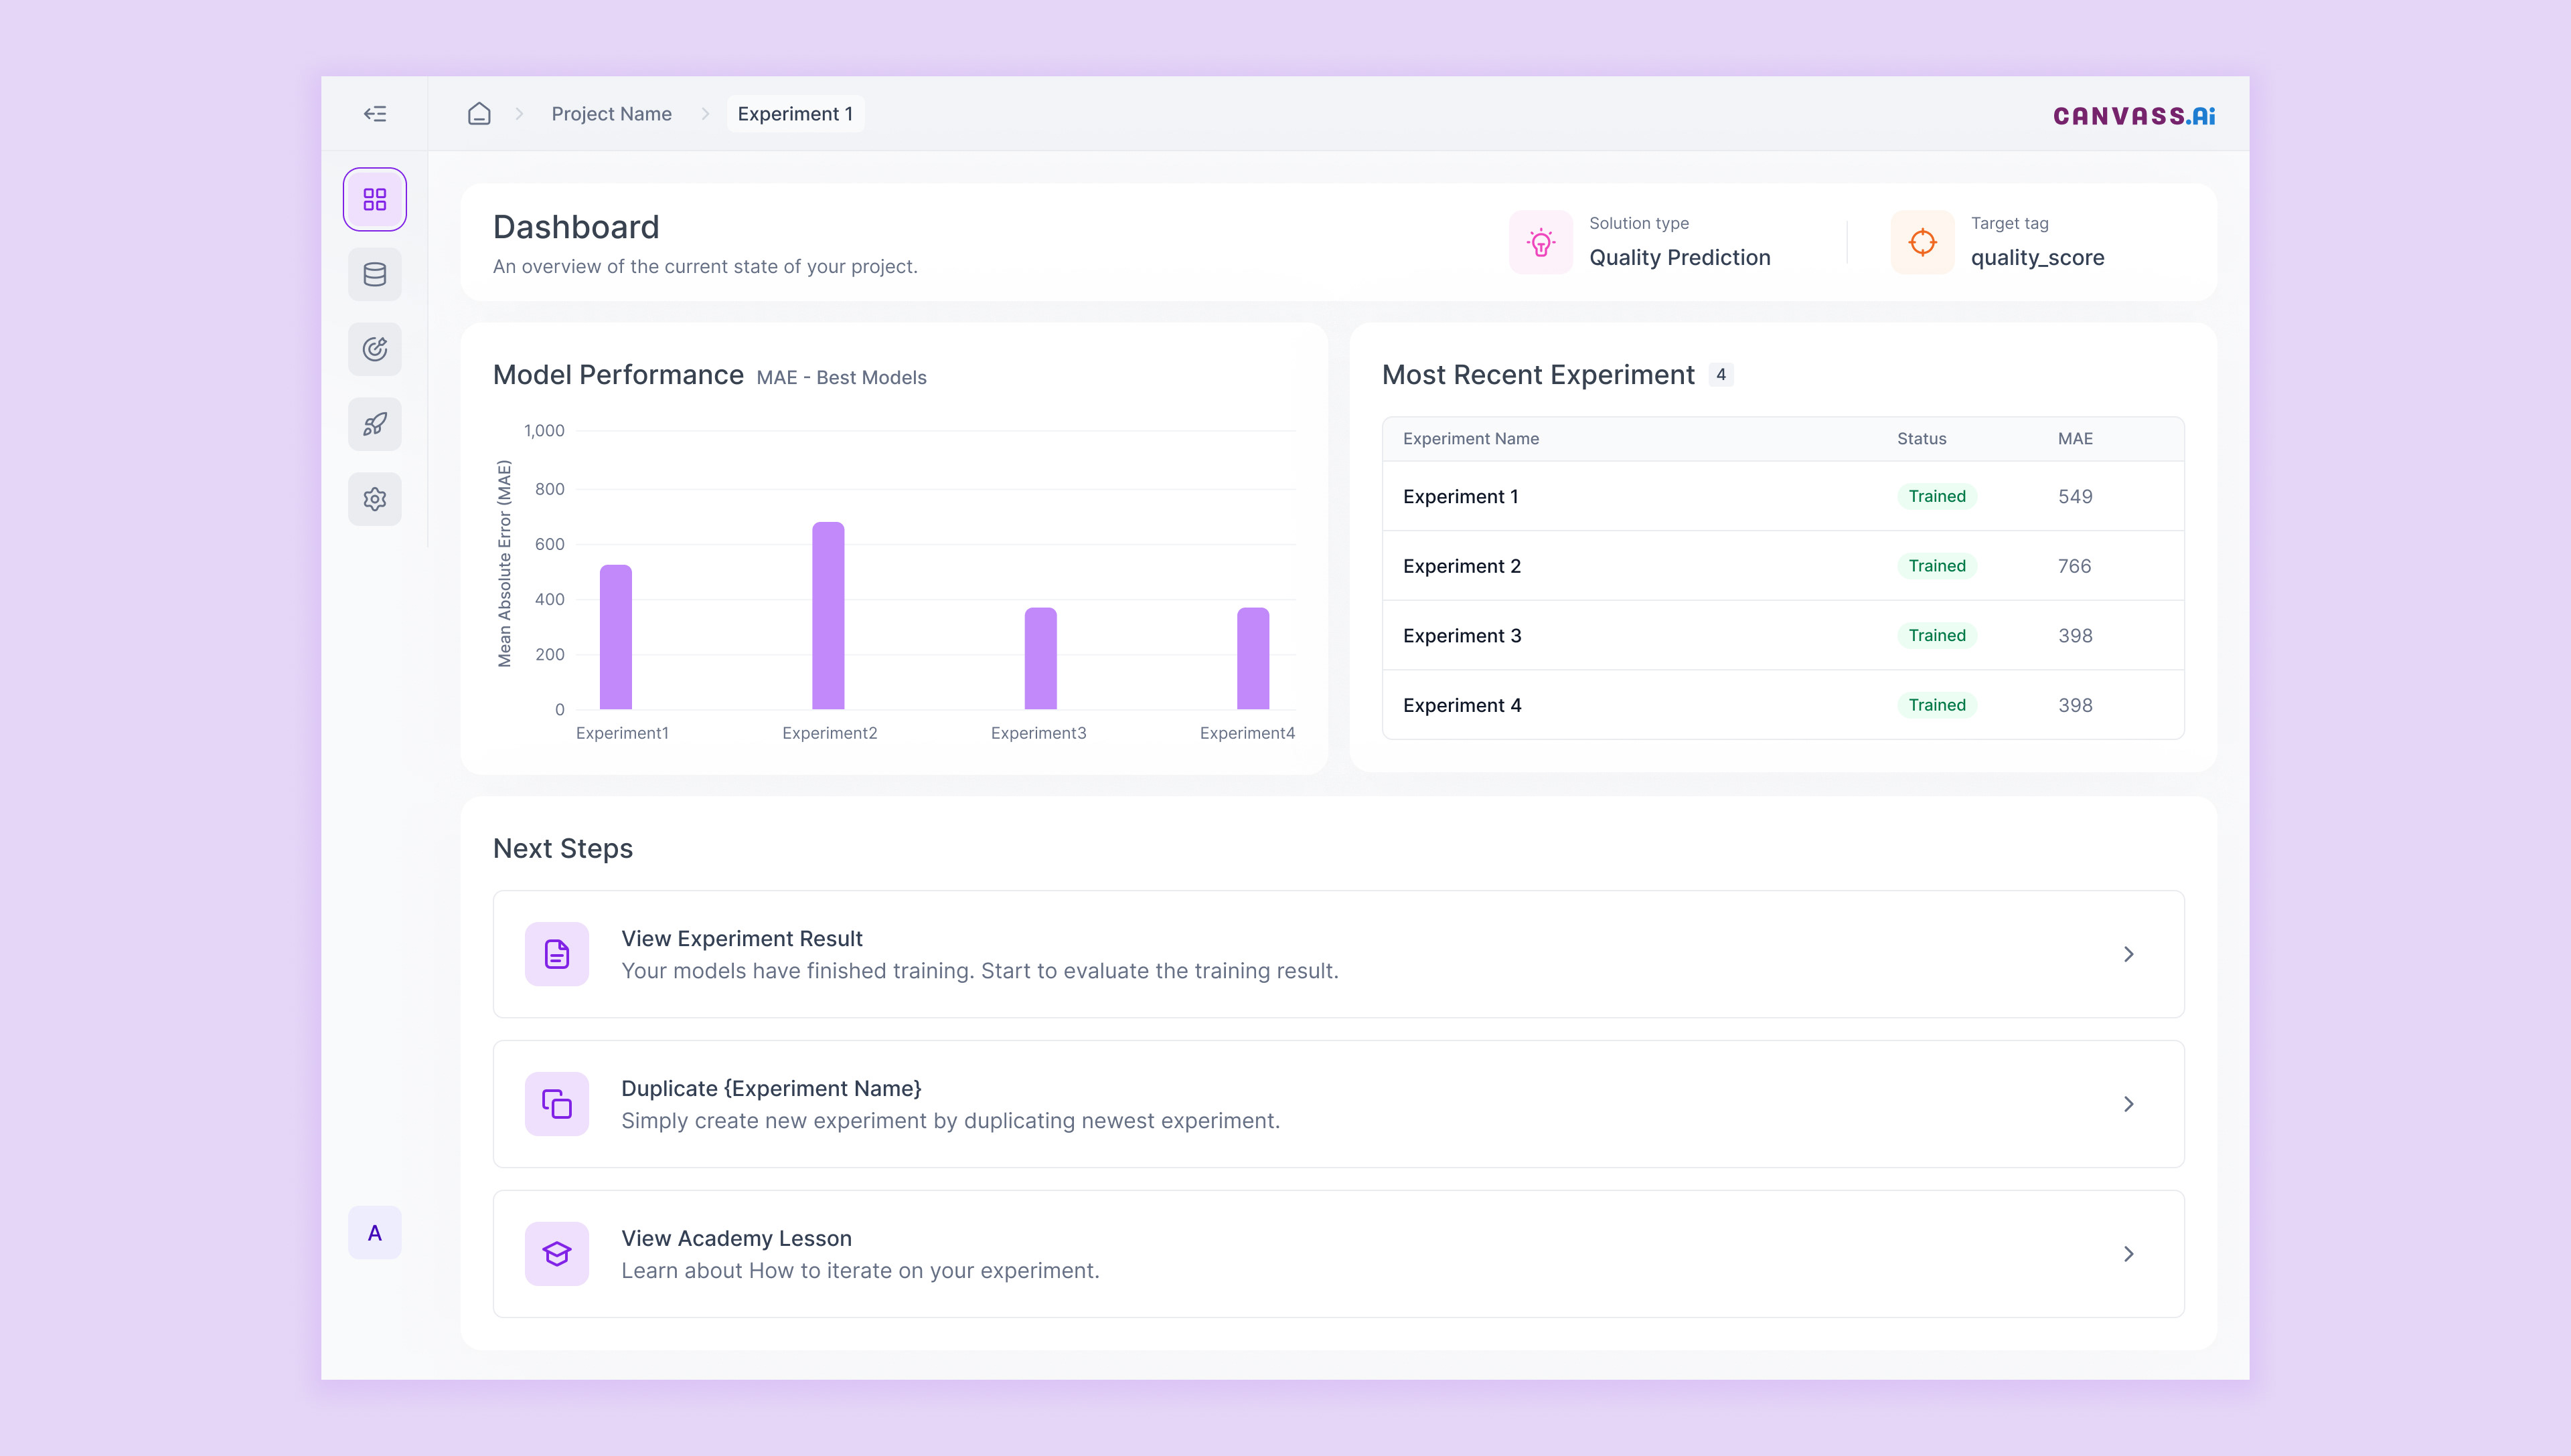Select Experiment 3 row in table
2571x1456 pixels.
pyautogui.click(x=1462, y=636)
